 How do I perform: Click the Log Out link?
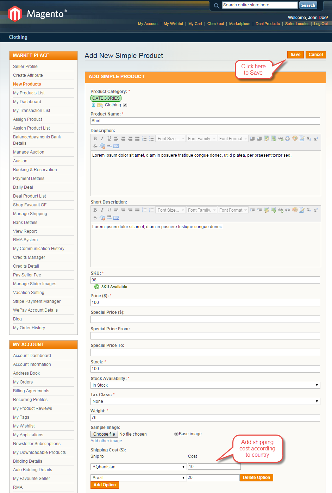click(x=321, y=24)
